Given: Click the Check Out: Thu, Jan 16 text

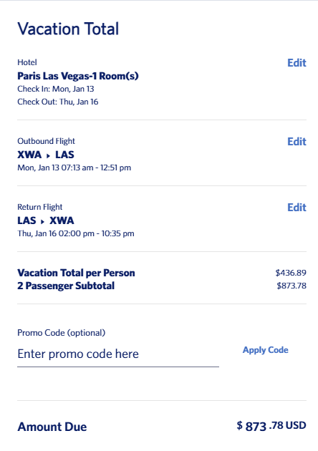Looking at the screenshot, I should click(x=58, y=102).
